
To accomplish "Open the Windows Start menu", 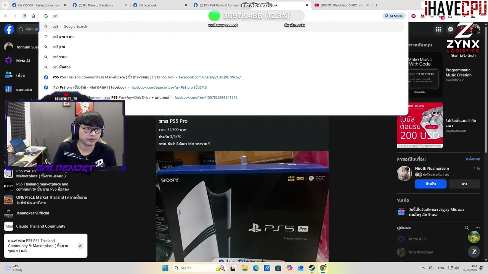I will (165, 268).
